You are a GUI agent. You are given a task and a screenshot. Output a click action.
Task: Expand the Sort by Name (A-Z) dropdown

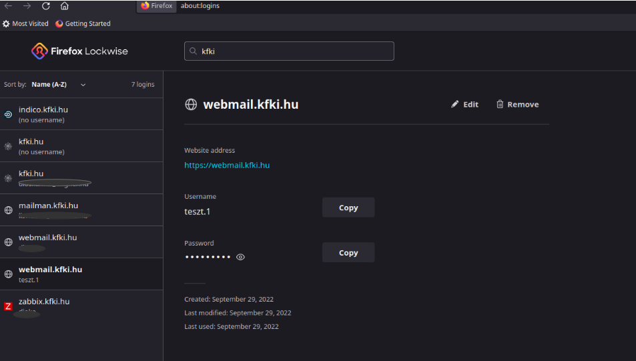click(59, 84)
